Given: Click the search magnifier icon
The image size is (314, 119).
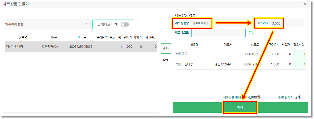Looking at the screenshot, I should coord(86,24).
